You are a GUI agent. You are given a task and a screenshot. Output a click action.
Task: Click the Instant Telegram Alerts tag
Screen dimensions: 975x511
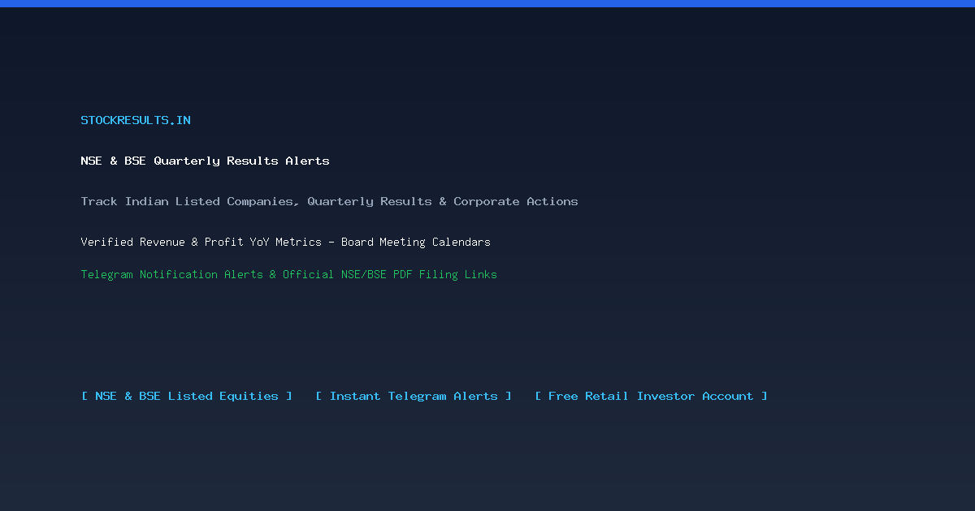[x=414, y=396]
